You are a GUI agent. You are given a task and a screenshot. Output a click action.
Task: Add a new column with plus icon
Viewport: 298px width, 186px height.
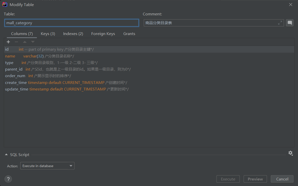pyautogui.click(x=8, y=42)
